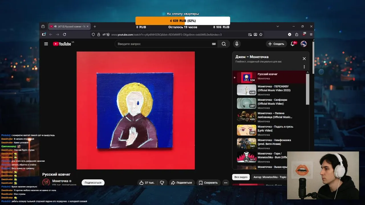Open more actions three-dot menu under video
This screenshot has height=205, width=365.
coord(226,183)
